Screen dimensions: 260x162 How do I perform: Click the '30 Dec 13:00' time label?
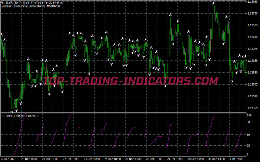(x=196, y=159)
